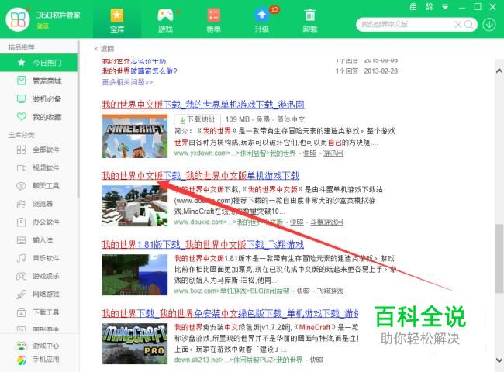Image resolution: width=504 pixels, height=372 pixels.
Task: Open the 我的世界1.81版下载 飞翔游戏 result title
Action: (x=202, y=244)
